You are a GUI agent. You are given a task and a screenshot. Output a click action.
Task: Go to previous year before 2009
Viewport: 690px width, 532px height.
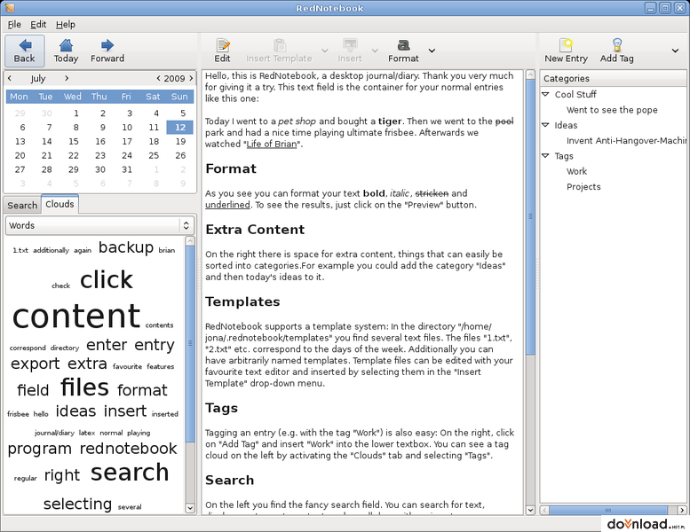158,78
